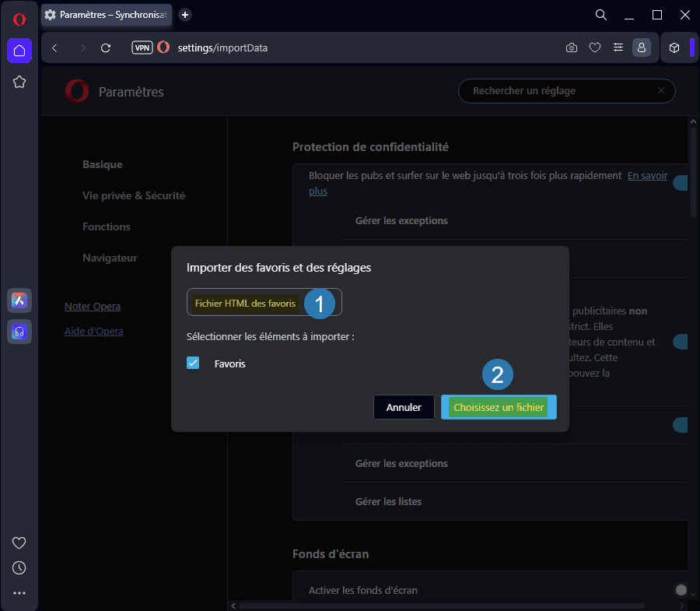Click the extensions cube icon
Screen dimensions: 700x611
click(674, 47)
